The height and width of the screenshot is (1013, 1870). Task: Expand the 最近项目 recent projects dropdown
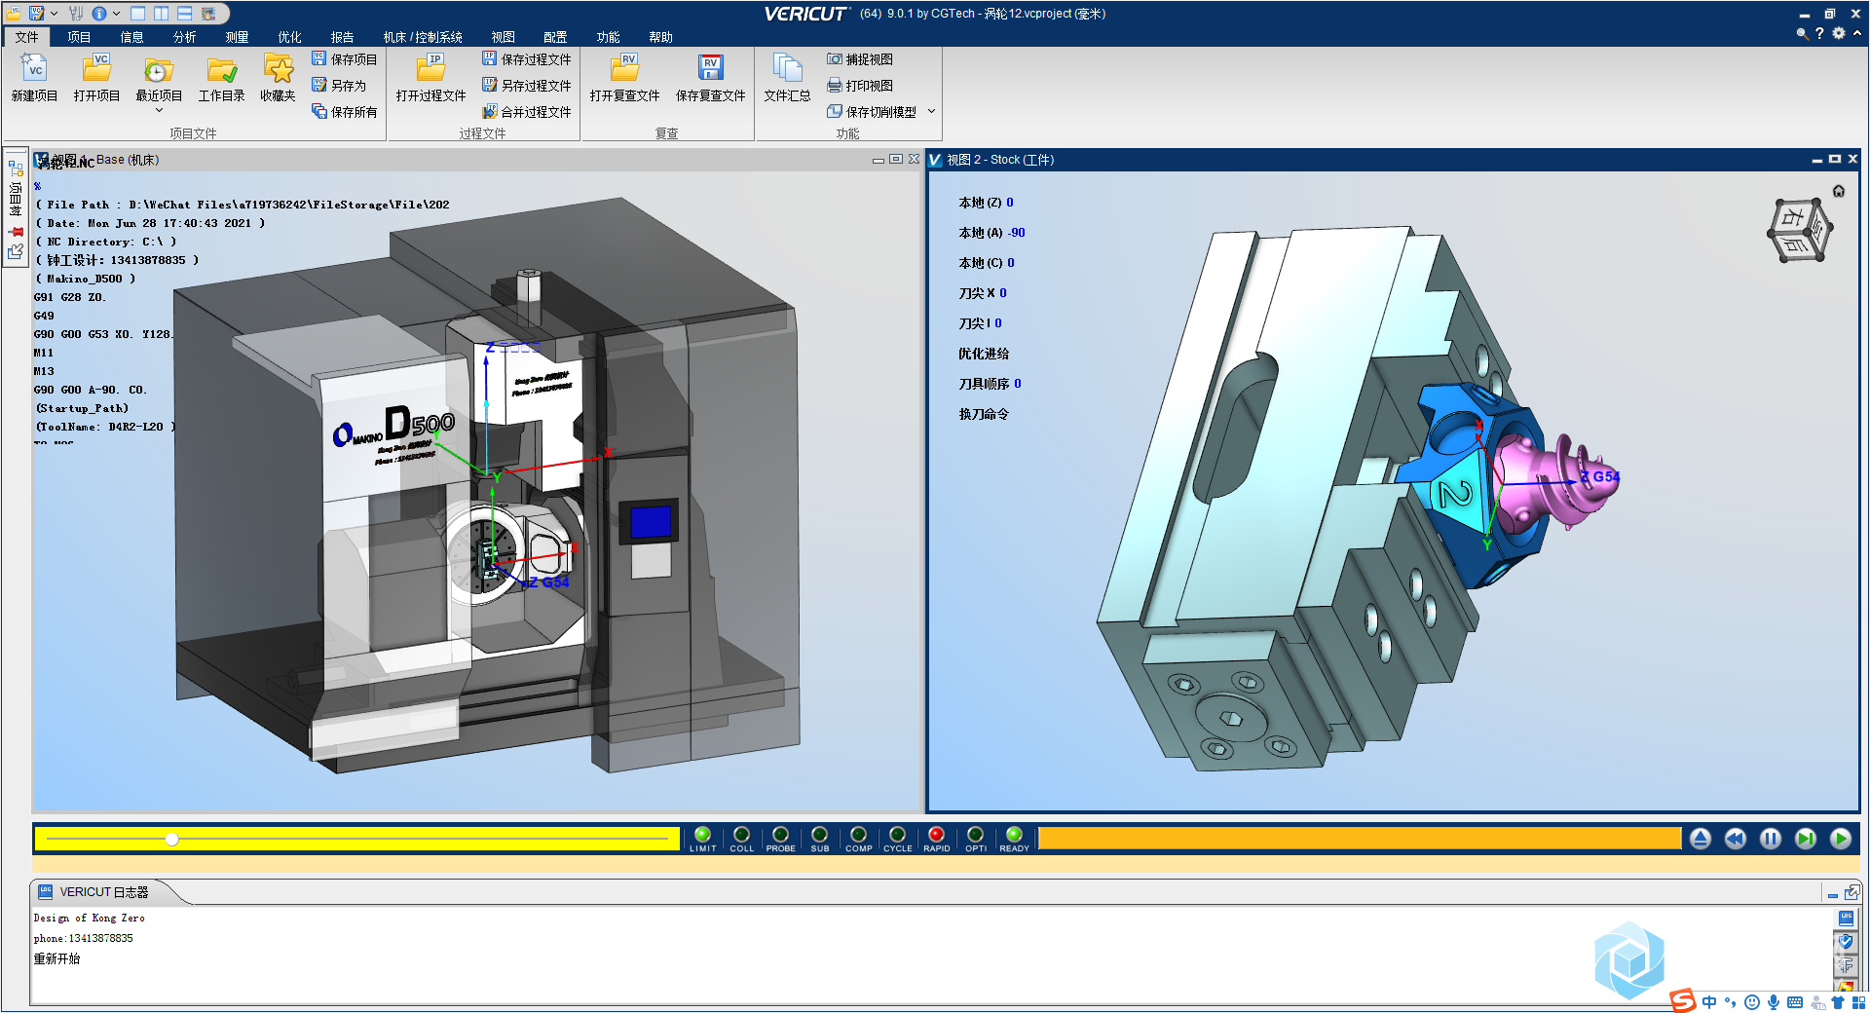click(159, 110)
